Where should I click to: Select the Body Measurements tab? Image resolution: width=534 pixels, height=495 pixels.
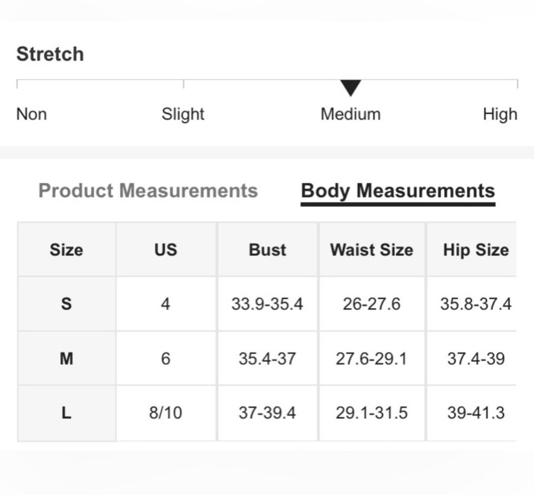click(398, 191)
